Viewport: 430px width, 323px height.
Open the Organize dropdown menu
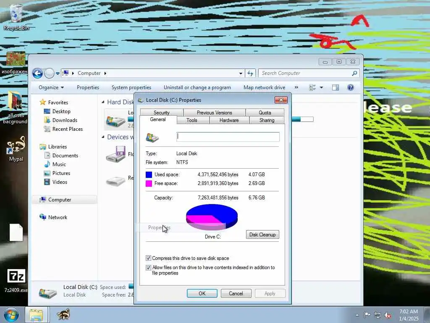[51, 87]
